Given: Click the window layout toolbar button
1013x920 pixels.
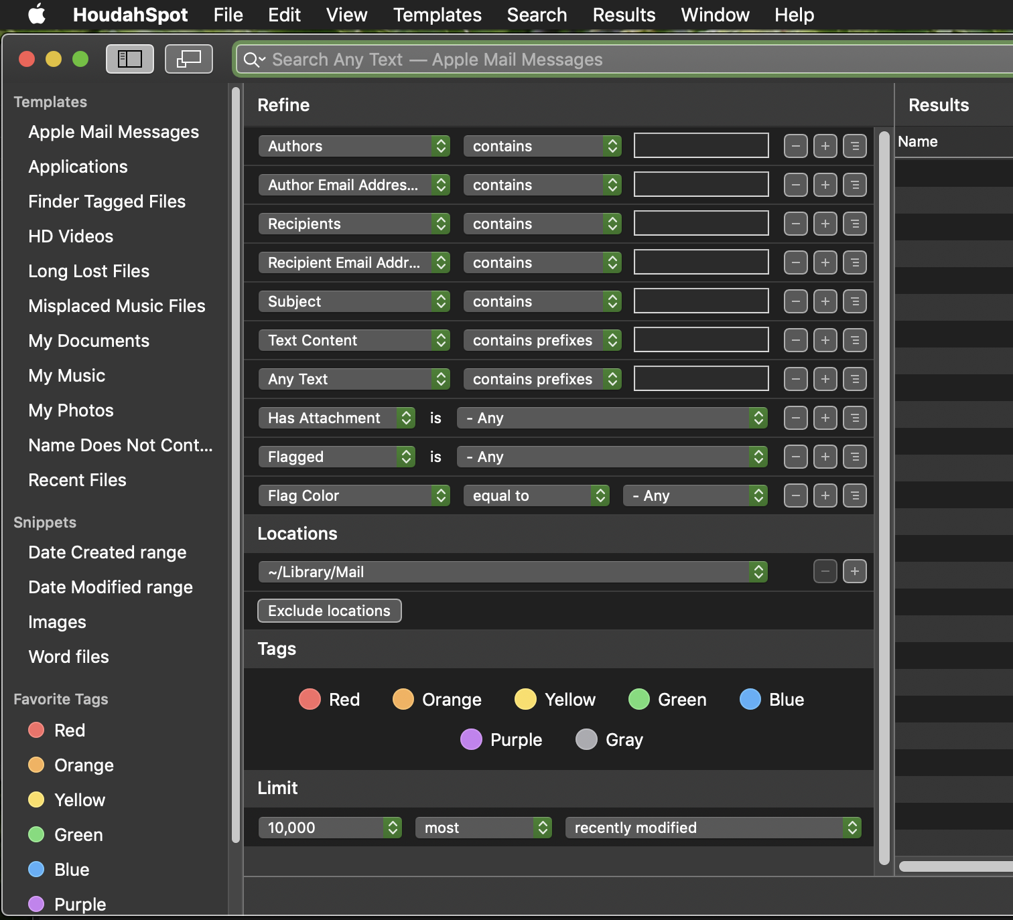Looking at the screenshot, I should (x=189, y=59).
